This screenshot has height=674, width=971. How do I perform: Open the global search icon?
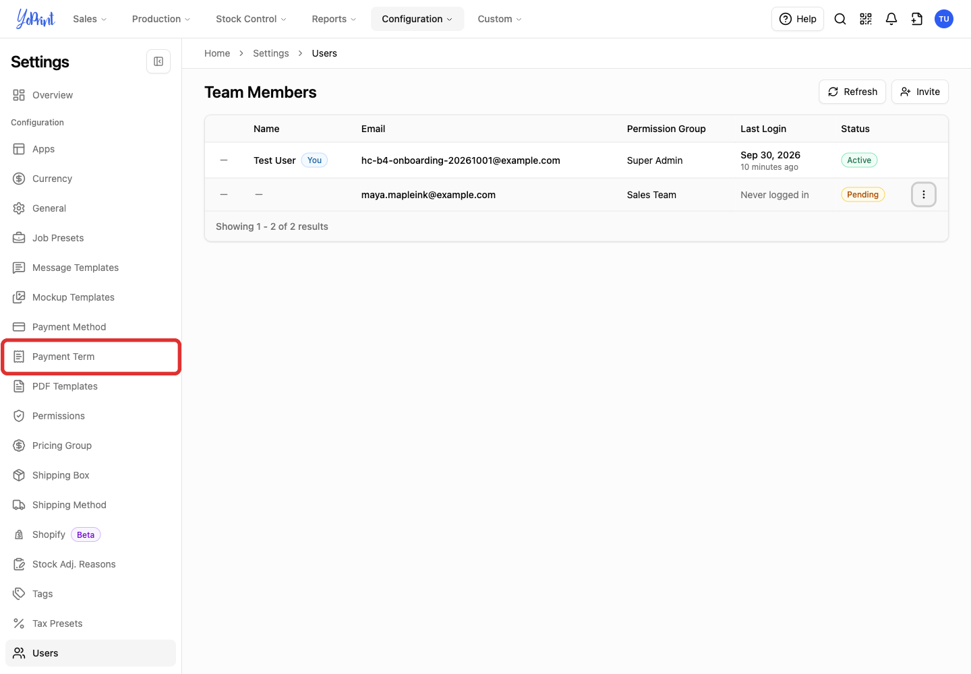[840, 19]
